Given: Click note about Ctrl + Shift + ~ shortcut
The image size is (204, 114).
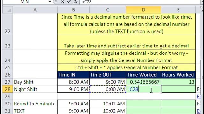Looking at the screenshot, I should point(127,67).
